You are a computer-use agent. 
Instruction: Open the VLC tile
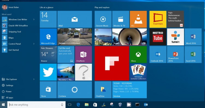coord(138,19)
